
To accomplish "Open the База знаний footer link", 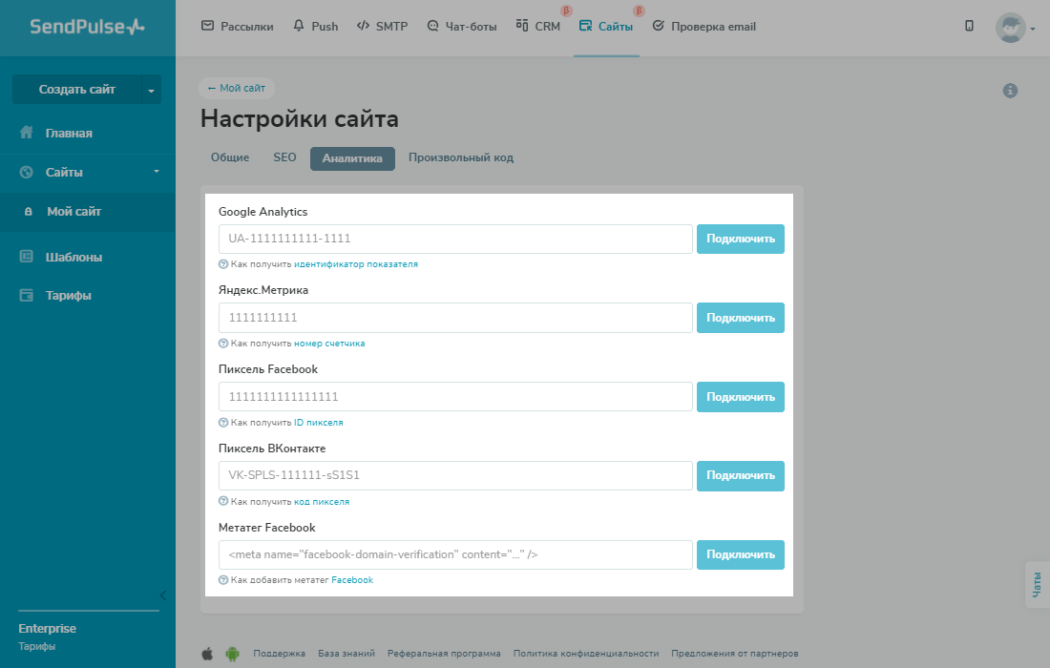I will (346, 654).
